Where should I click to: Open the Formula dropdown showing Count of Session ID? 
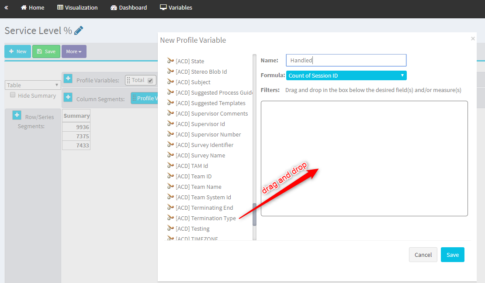tap(346, 75)
